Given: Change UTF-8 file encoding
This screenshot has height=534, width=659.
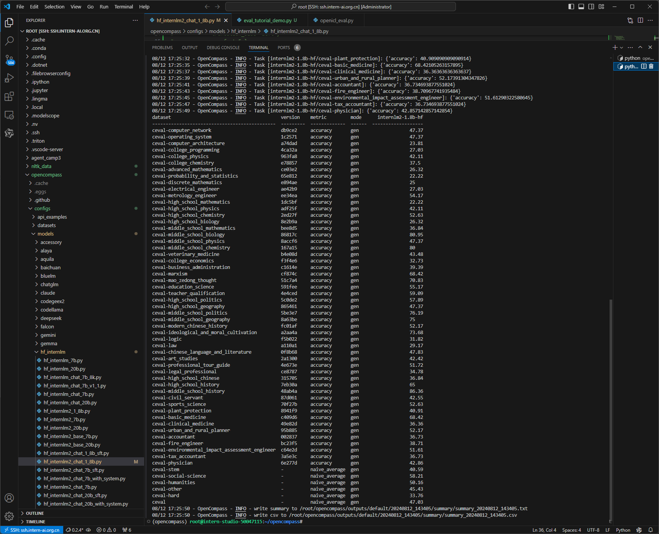Looking at the screenshot, I should tap(593, 530).
